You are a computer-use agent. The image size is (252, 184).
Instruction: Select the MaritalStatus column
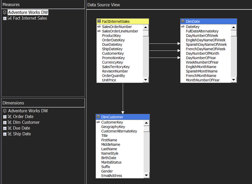click(x=111, y=162)
